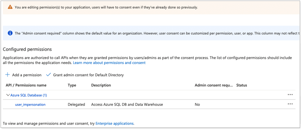
Task: Click the blue info circle icon
Action: tap(10, 33)
